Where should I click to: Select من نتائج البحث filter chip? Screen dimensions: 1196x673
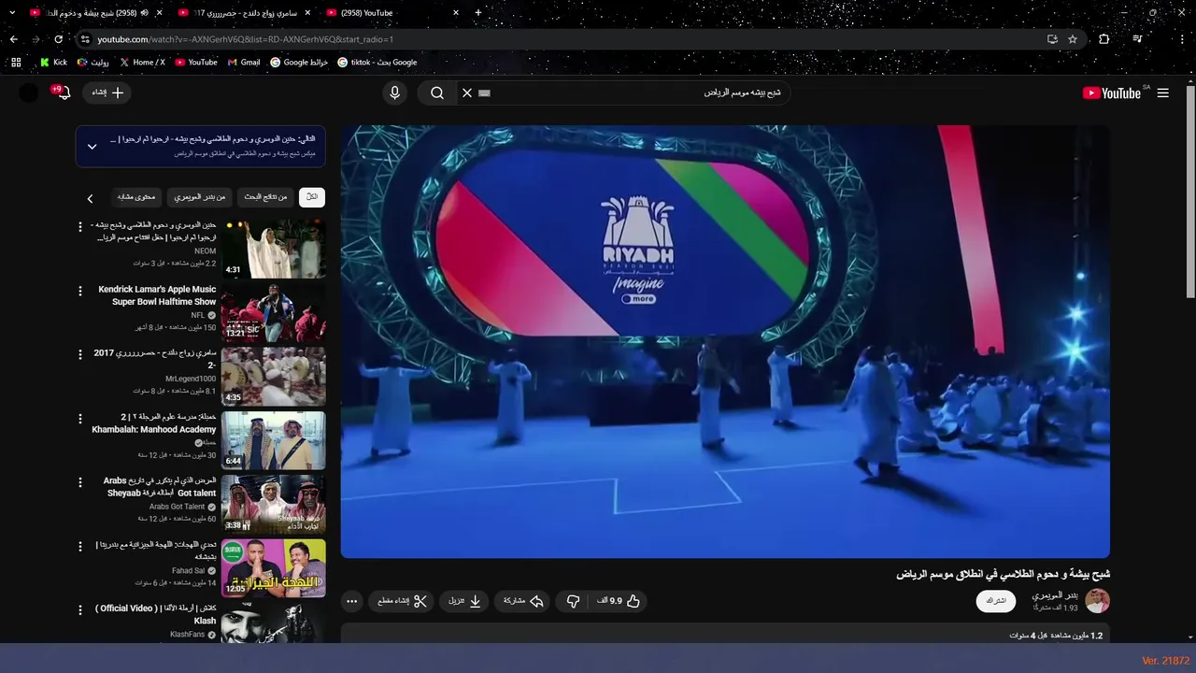coord(265,197)
